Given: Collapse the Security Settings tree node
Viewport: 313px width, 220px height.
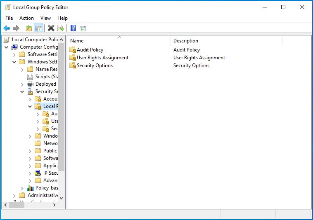Looking at the screenshot, I should 22,91.
